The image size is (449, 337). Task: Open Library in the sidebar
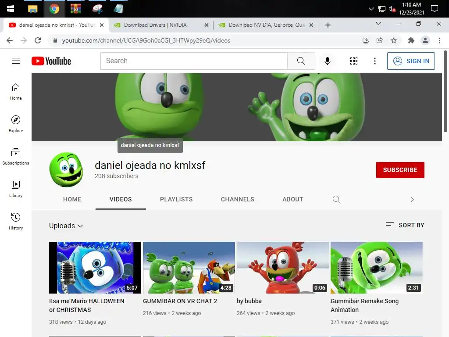point(16,189)
